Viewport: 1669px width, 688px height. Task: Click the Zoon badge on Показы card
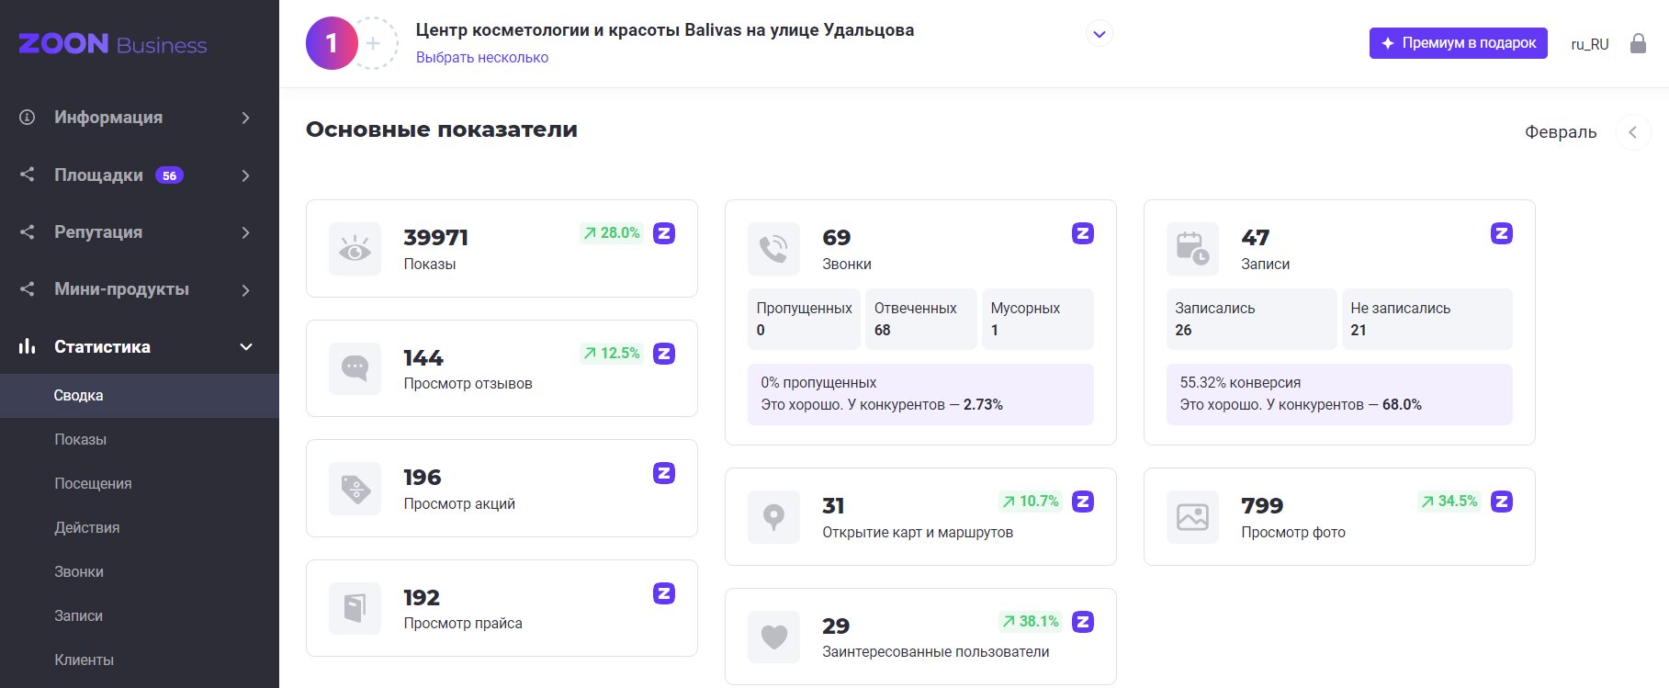[664, 233]
